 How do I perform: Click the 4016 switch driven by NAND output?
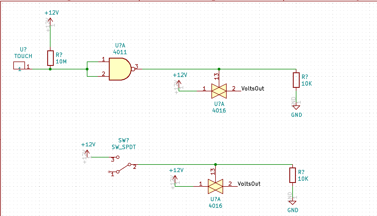(x=219, y=91)
